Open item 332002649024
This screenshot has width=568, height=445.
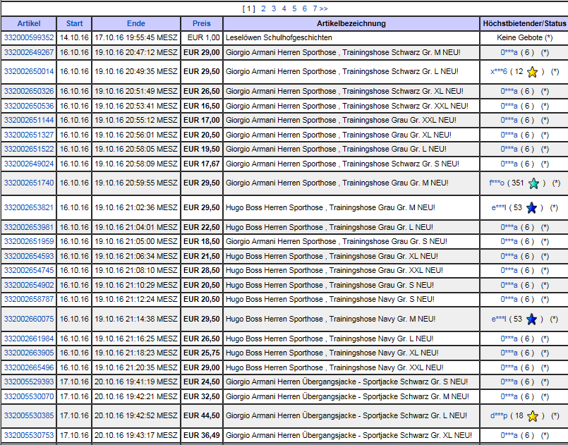click(x=29, y=164)
